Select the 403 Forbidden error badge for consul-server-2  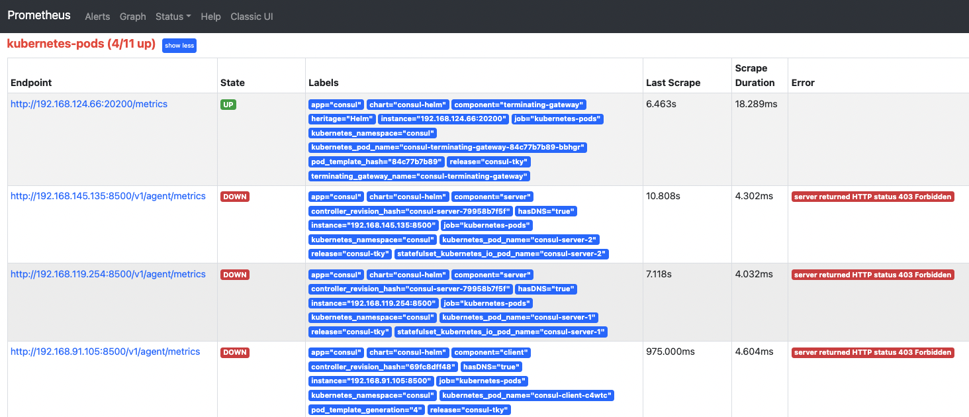point(872,196)
